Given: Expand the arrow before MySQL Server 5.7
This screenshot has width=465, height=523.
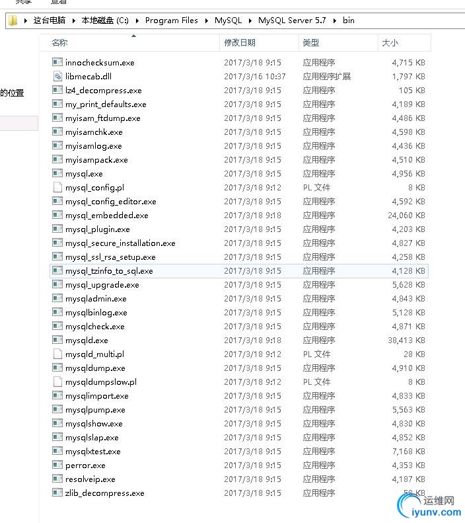Looking at the screenshot, I should coord(250,20).
